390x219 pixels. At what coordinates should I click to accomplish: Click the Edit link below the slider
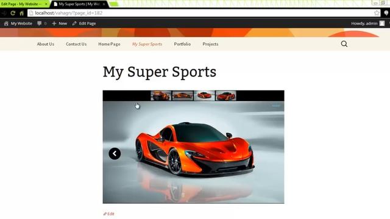click(109, 214)
